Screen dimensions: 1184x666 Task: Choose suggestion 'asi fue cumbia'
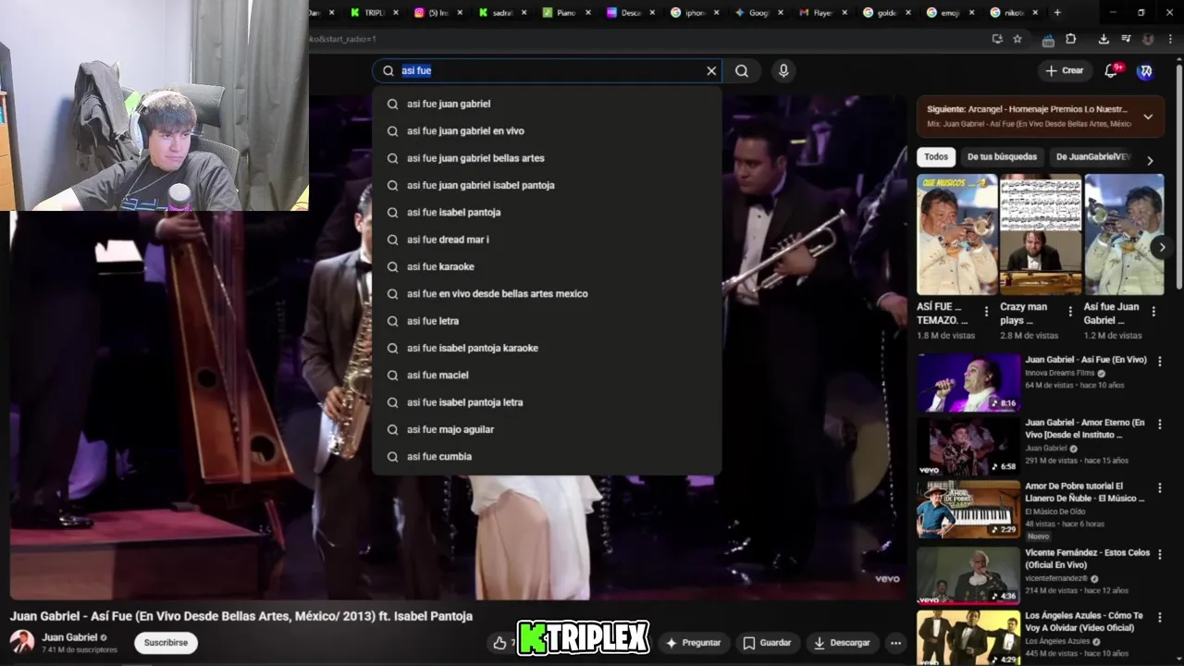click(547, 456)
